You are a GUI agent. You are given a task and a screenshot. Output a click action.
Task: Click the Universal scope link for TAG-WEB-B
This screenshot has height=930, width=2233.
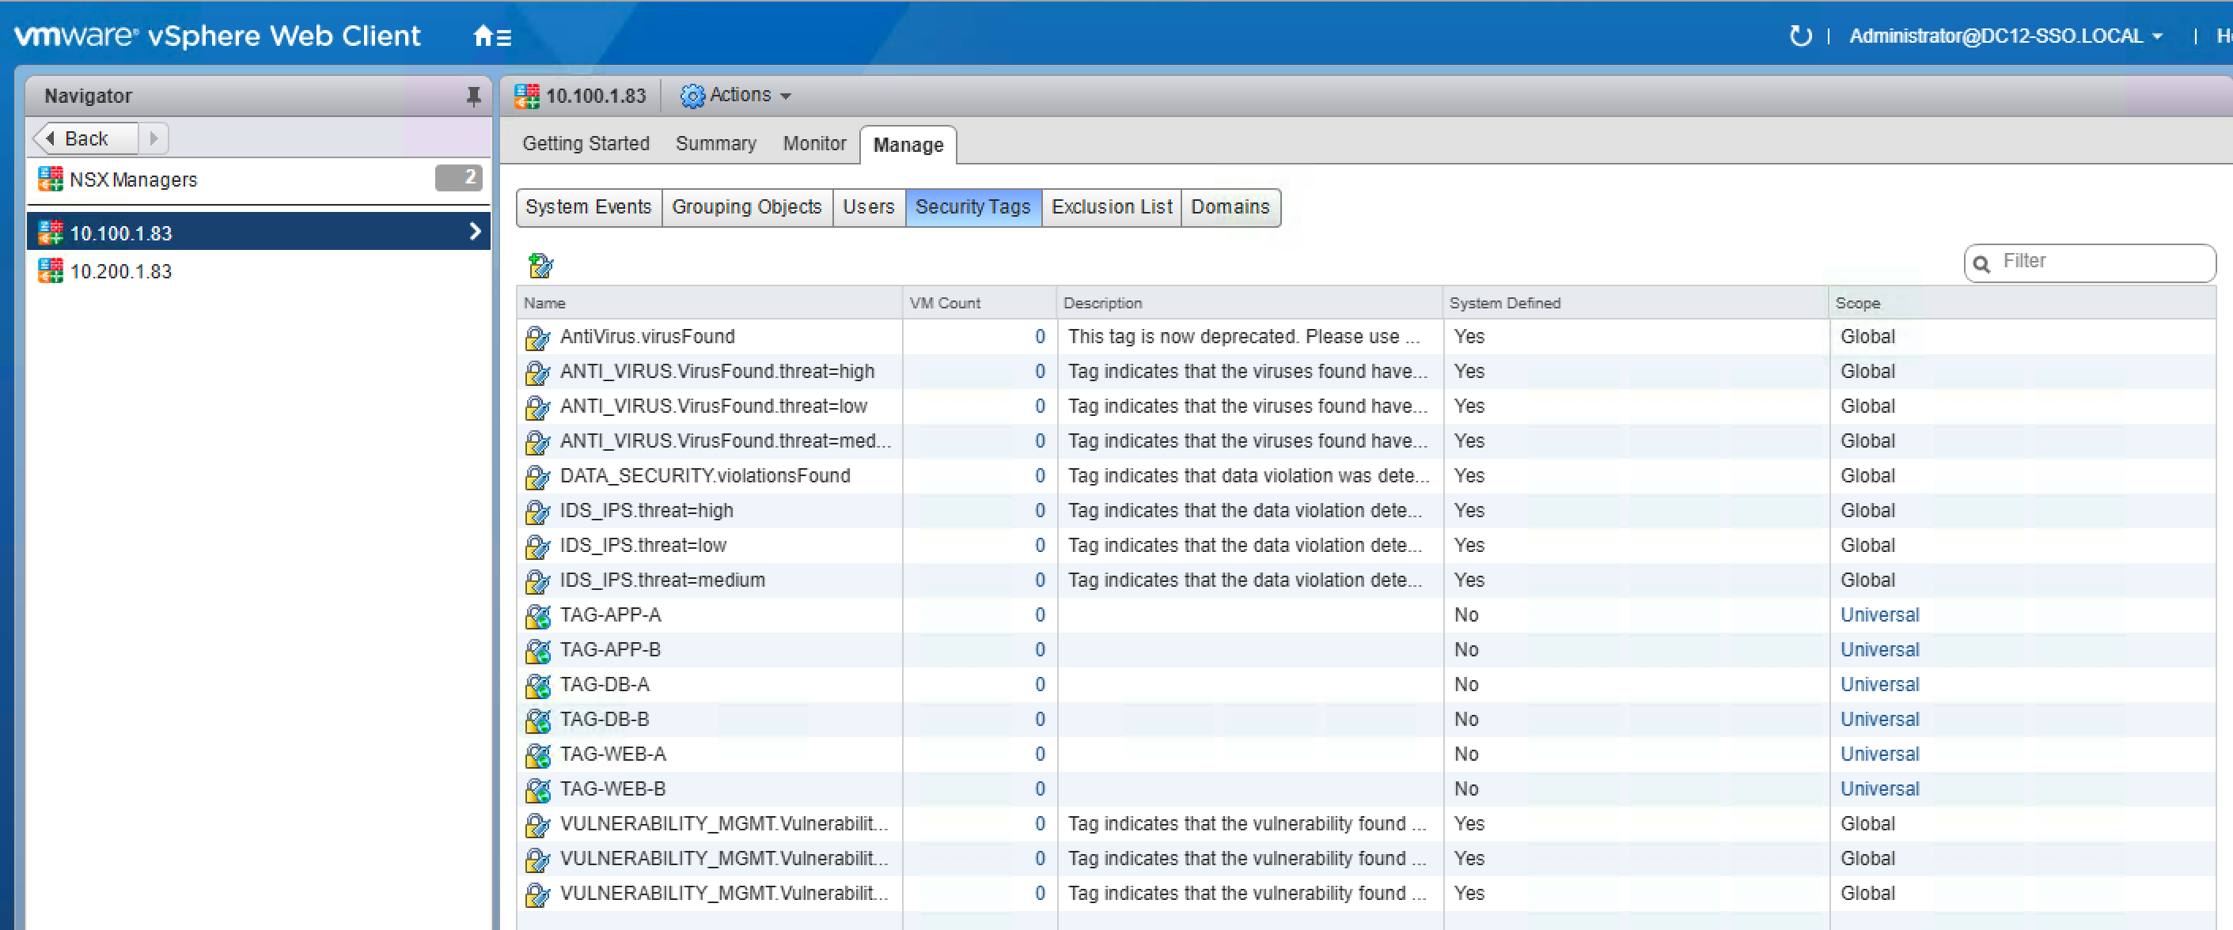coord(1879,788)
